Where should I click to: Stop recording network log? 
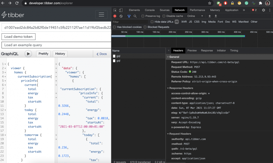pyautogui.click(x=115, y=16)
